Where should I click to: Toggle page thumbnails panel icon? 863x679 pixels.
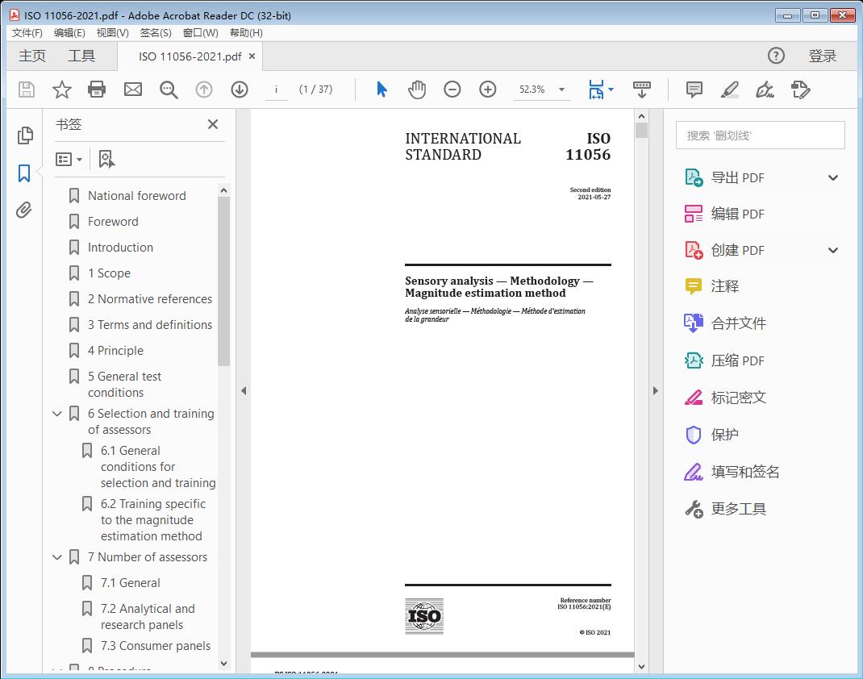[x=24, y=135]
